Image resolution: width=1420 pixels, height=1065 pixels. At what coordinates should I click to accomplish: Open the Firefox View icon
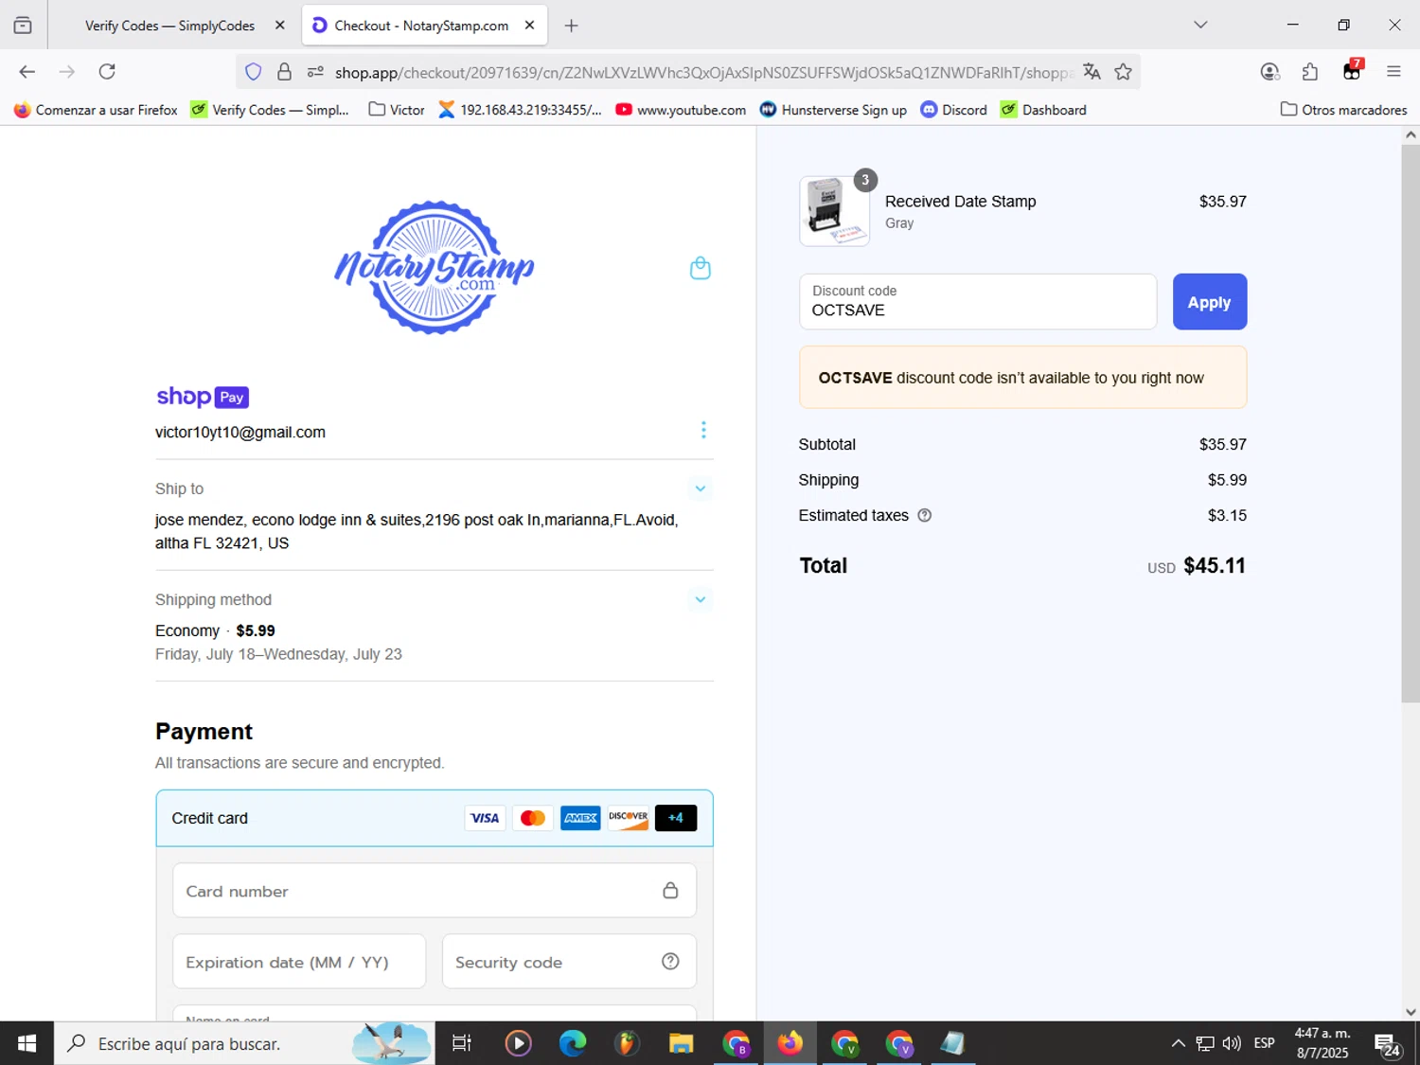click(23, 26)
